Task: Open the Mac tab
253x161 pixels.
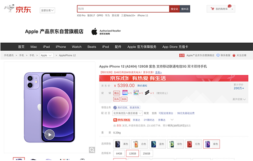Action: 34,47
